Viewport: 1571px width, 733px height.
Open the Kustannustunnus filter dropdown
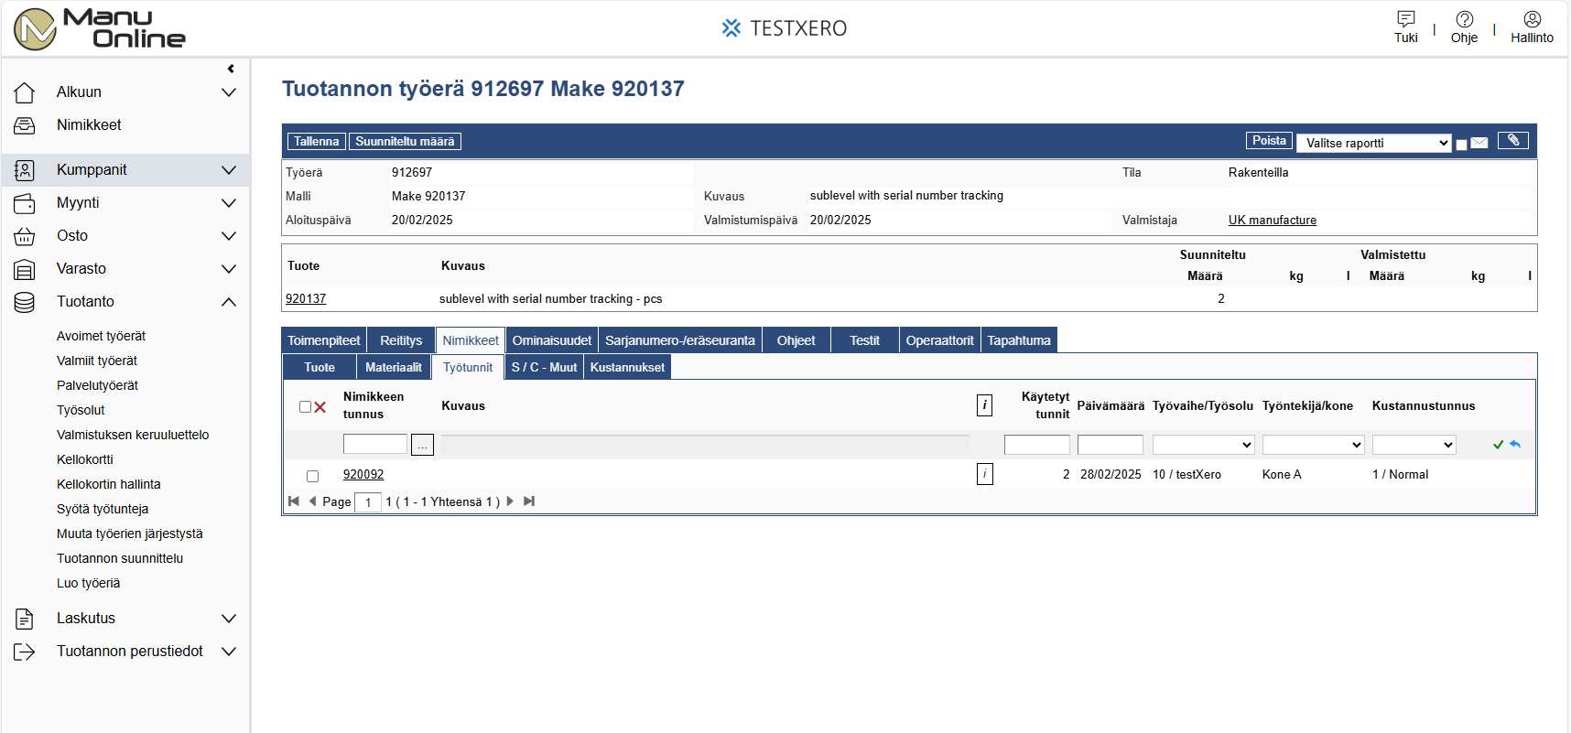[x=1414, y=445]
